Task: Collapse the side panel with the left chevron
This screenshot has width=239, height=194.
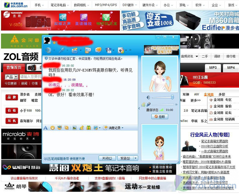Action: [x=139, y=109]
